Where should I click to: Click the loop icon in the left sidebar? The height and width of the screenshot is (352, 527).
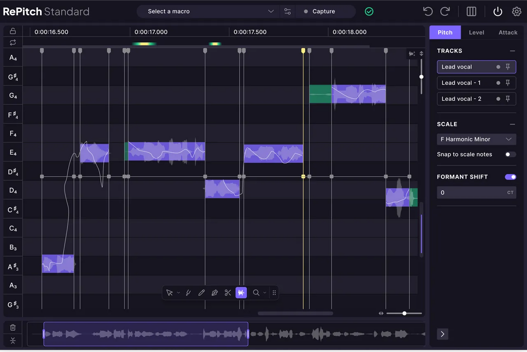pos(13,42)
